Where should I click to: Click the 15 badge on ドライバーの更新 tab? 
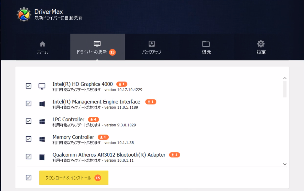tap(112, 52)
